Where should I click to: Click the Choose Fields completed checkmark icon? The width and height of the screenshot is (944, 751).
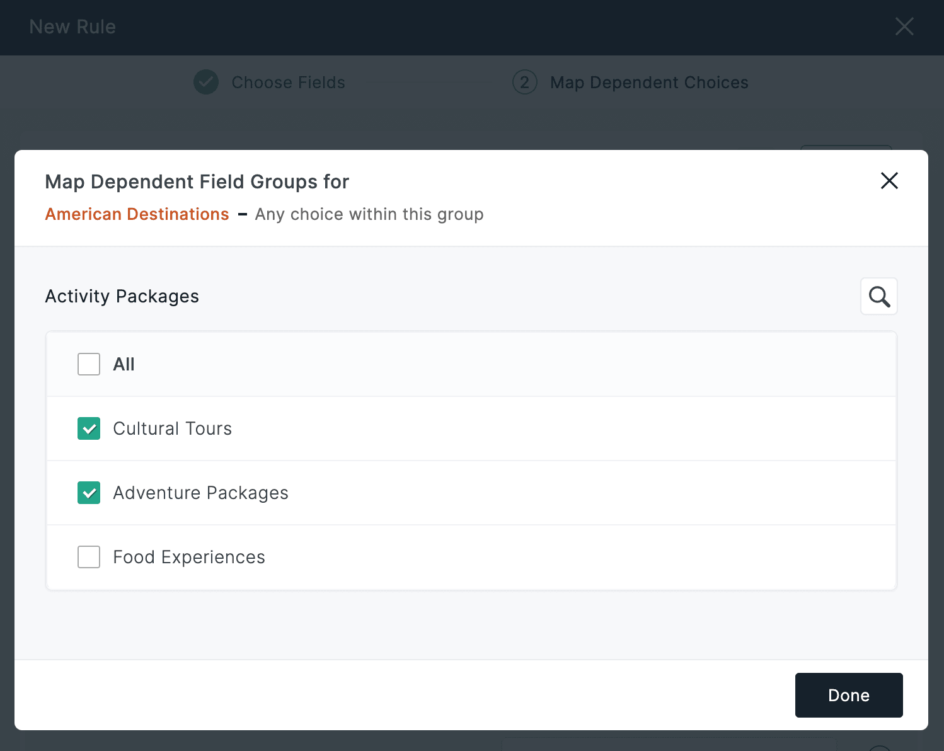click(206, 83)
